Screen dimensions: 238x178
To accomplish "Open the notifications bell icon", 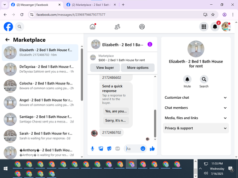I will pos(215,27).
